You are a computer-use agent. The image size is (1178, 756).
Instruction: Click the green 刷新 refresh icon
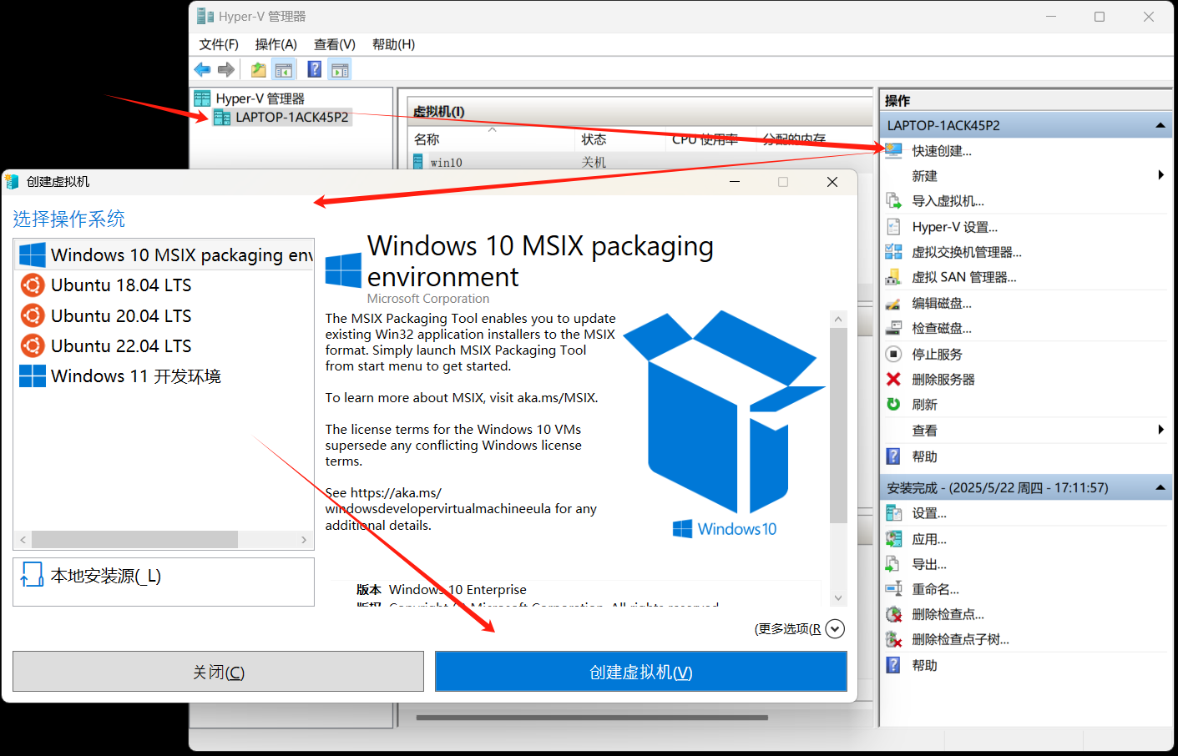[893, 404]
